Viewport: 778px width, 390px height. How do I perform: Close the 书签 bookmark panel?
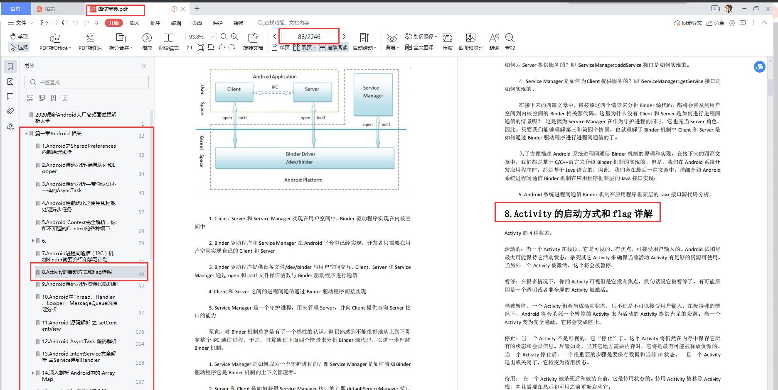click(144, 66)
